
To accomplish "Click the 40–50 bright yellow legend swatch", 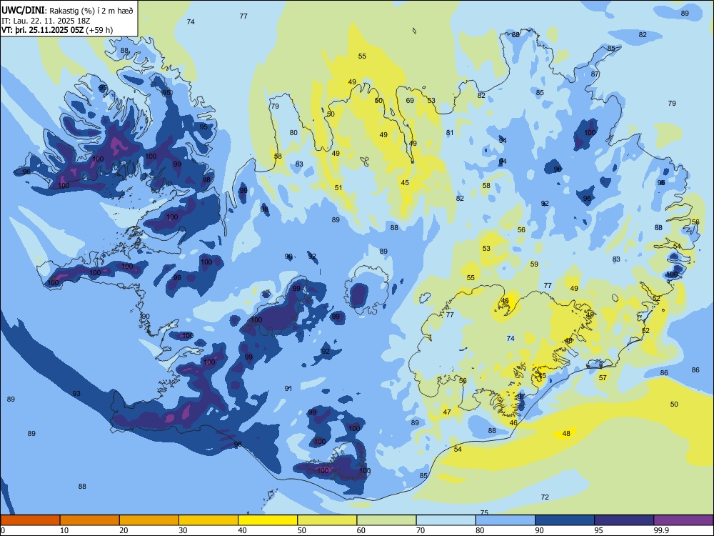I will pyautogui.click(x=268, y=520).
